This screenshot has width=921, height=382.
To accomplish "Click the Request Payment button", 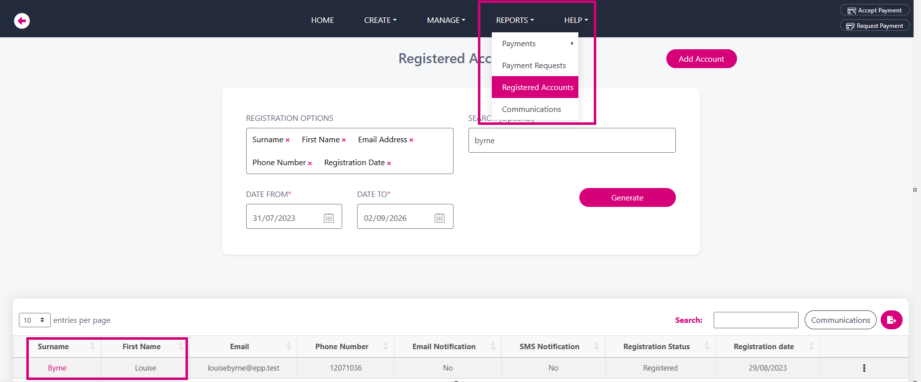I will click(874, 26).
